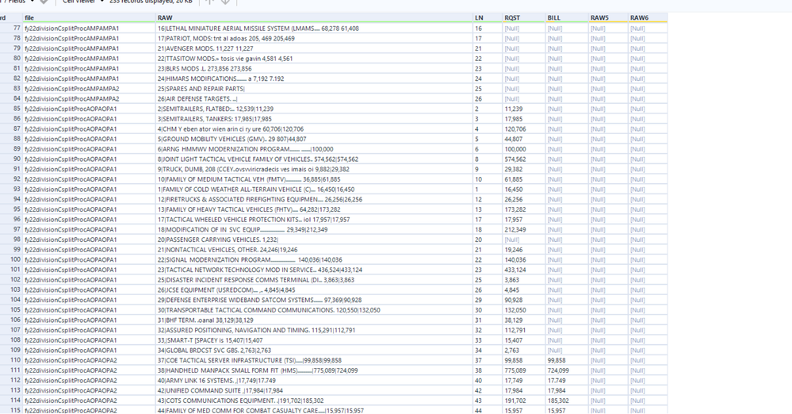
Task: Click the 'ARNG HMMWV MODERNIZATION PROGRAM' cell
Action: (314, 149)
